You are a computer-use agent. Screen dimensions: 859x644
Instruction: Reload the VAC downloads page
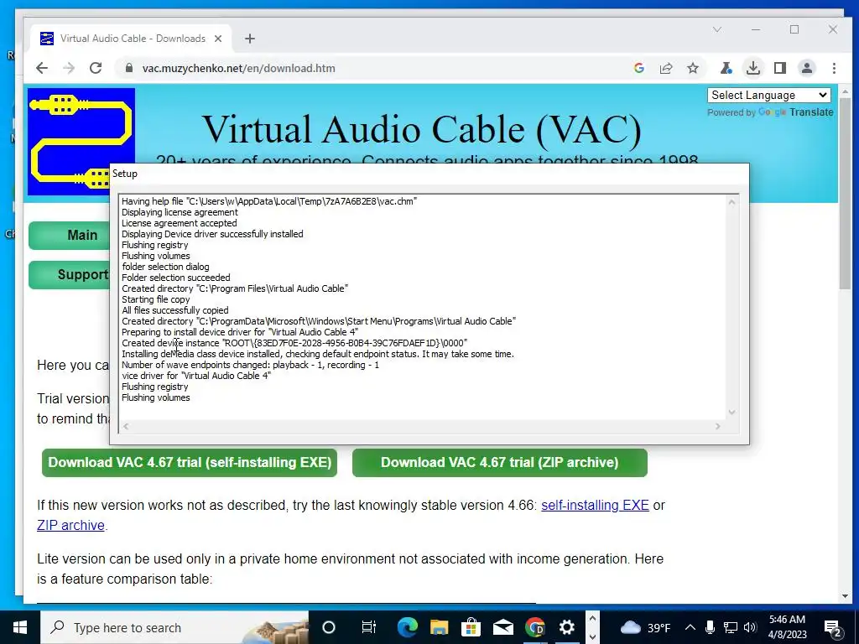96,68
